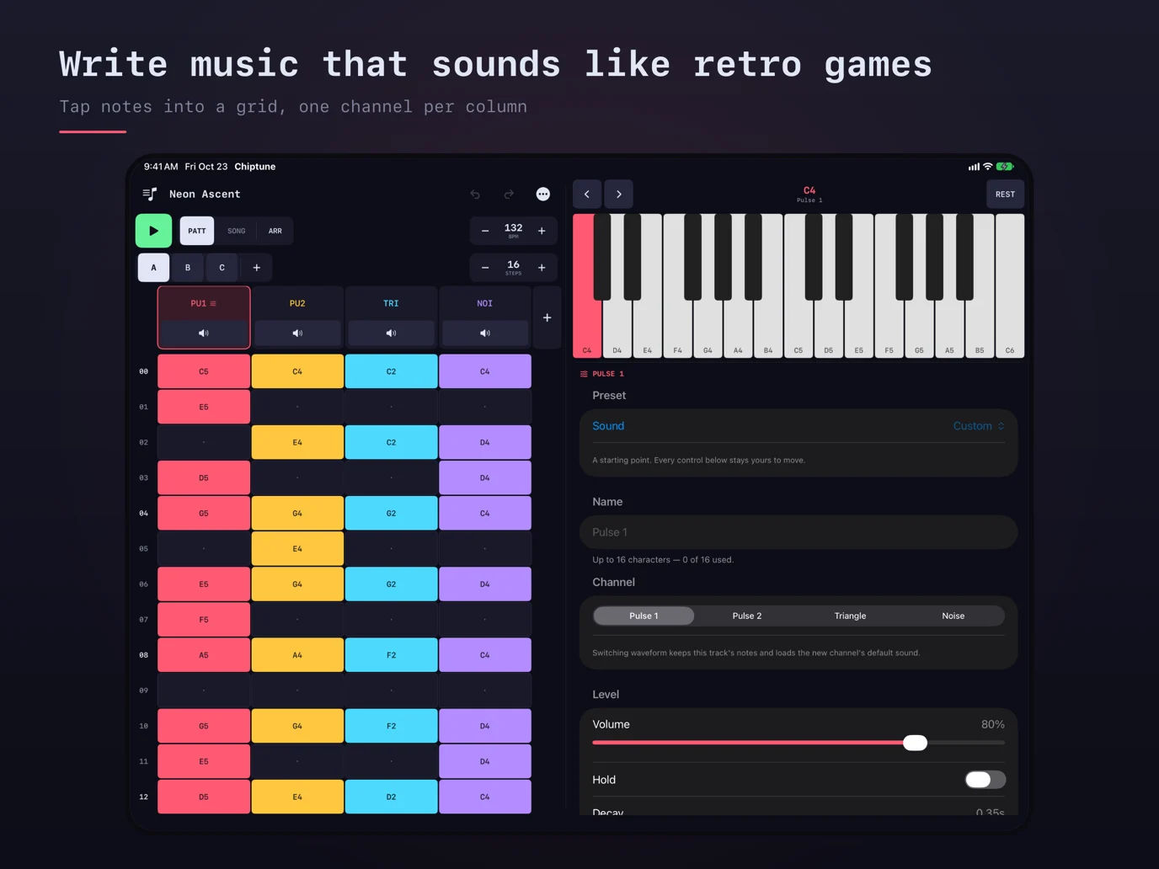Insert a rest with the REST button

tap(1005, 195)
